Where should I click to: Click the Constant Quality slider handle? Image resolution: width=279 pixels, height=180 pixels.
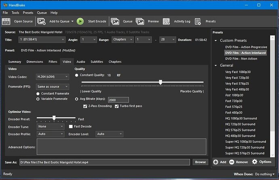coord(161,82)
